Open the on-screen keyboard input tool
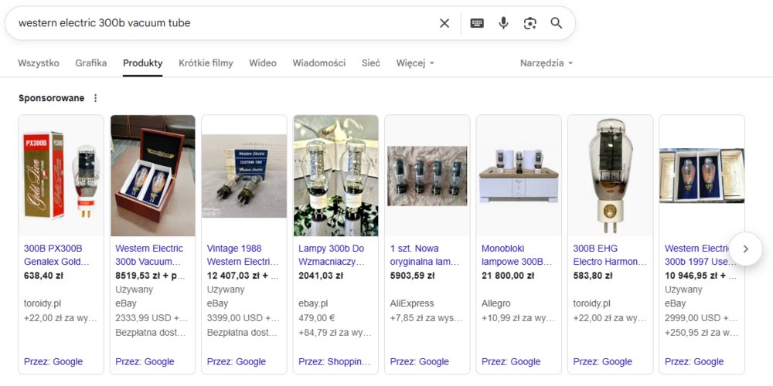 [x=477, y=23]
